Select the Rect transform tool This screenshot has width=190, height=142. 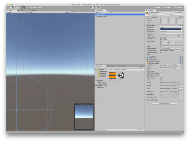[x=23, y=7]
